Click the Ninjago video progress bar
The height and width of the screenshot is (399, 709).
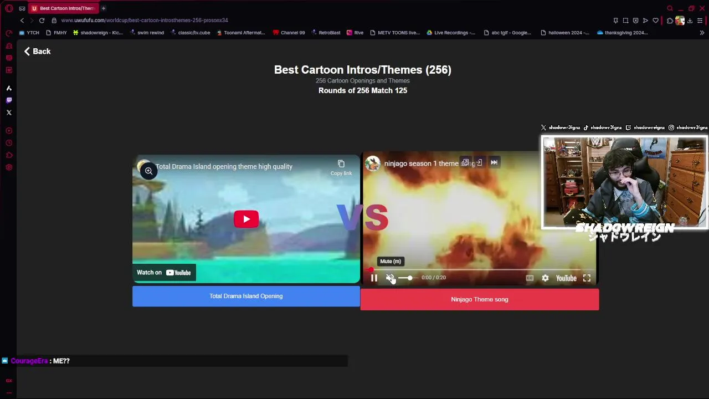coord(479,270)
